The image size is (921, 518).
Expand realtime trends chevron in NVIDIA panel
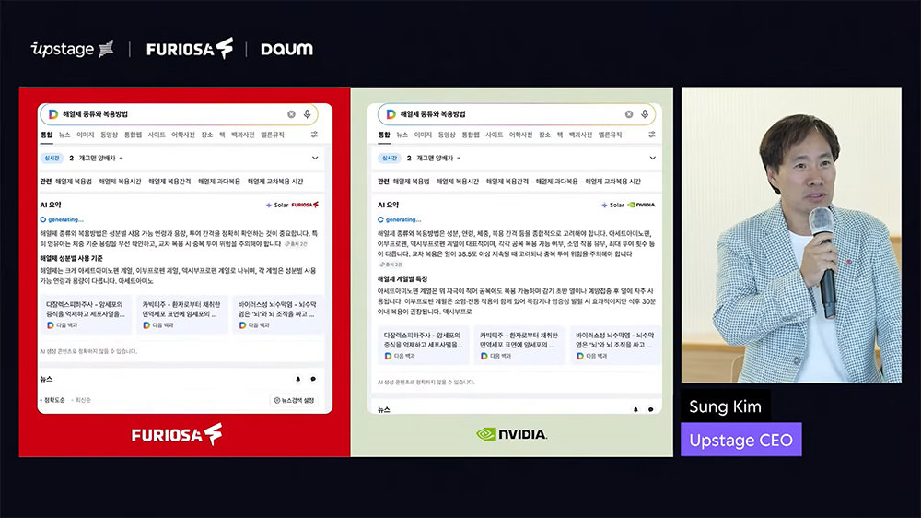click(x=653, y=159)
